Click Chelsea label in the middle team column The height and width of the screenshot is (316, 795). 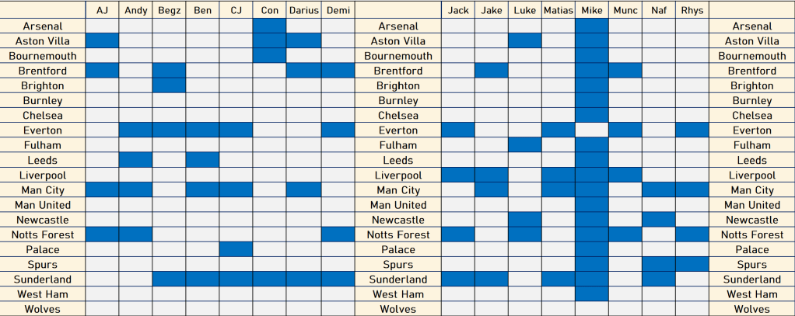pyautogui.click(x=398, y=116)
